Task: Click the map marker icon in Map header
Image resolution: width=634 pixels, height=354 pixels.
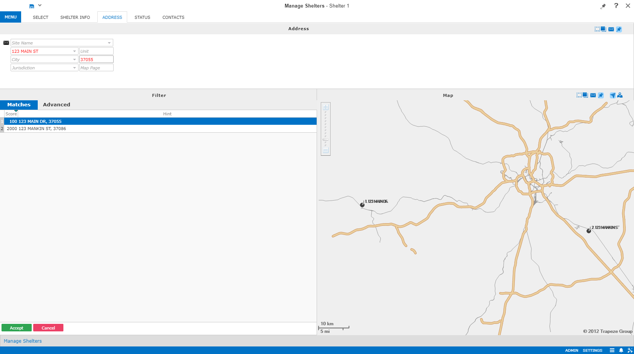Action: [620, 95]
